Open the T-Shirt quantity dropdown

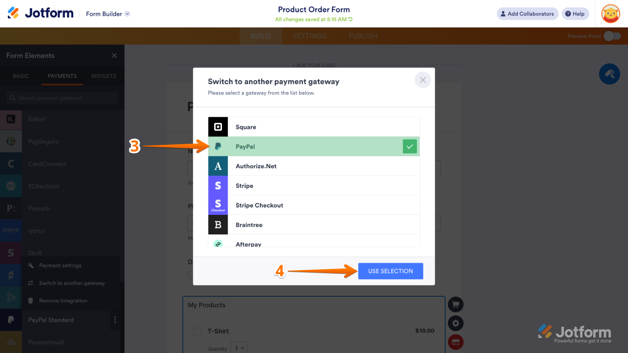(x=239, y=348)
